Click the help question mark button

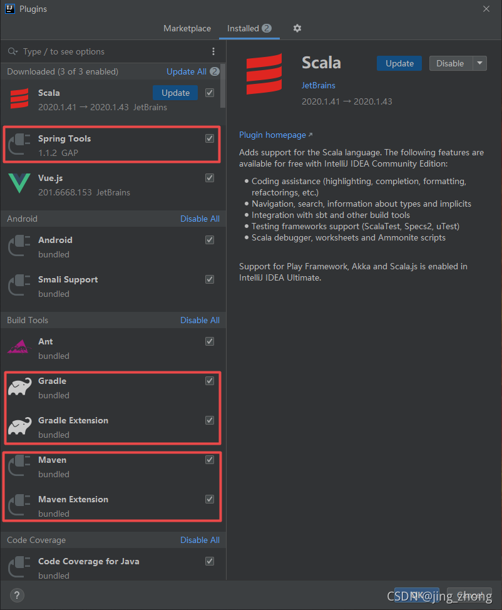pos(17,595)
